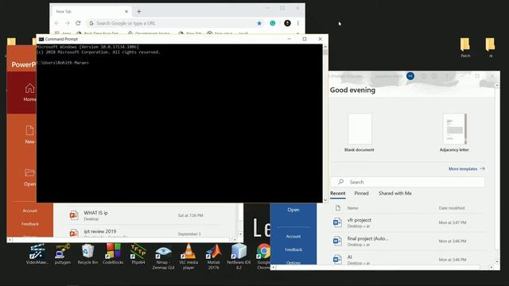Open NetBeans IDE 8.2 shortcut
The height and width of the screenshot is (286, 509).
point(239,257)
